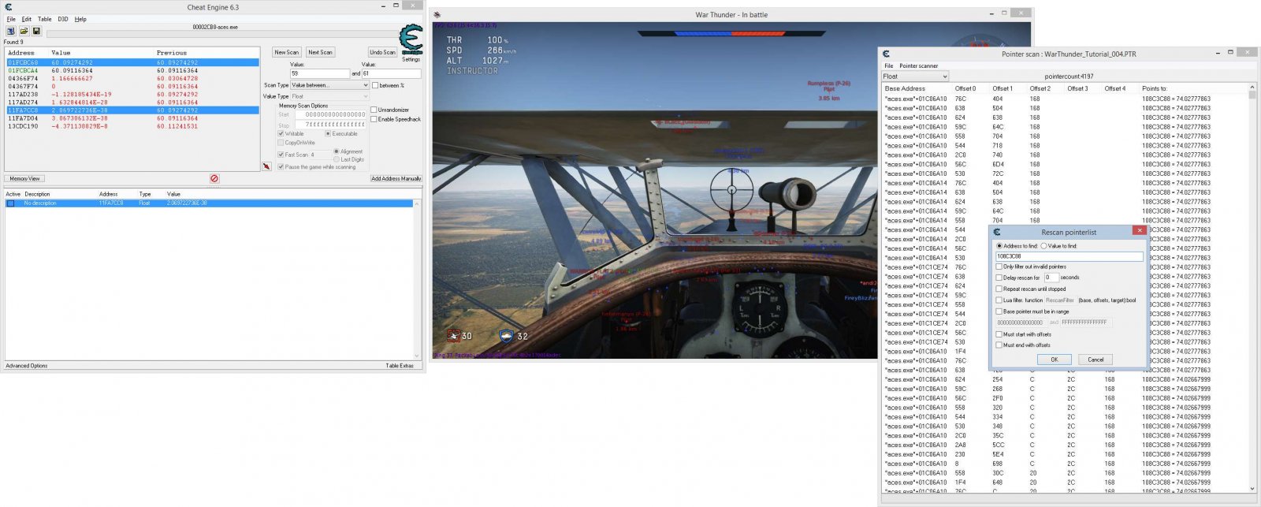Click the delay seconds input field
Image resolution: width=1261 pixels, height=507 pixels.
point(1051,278)
